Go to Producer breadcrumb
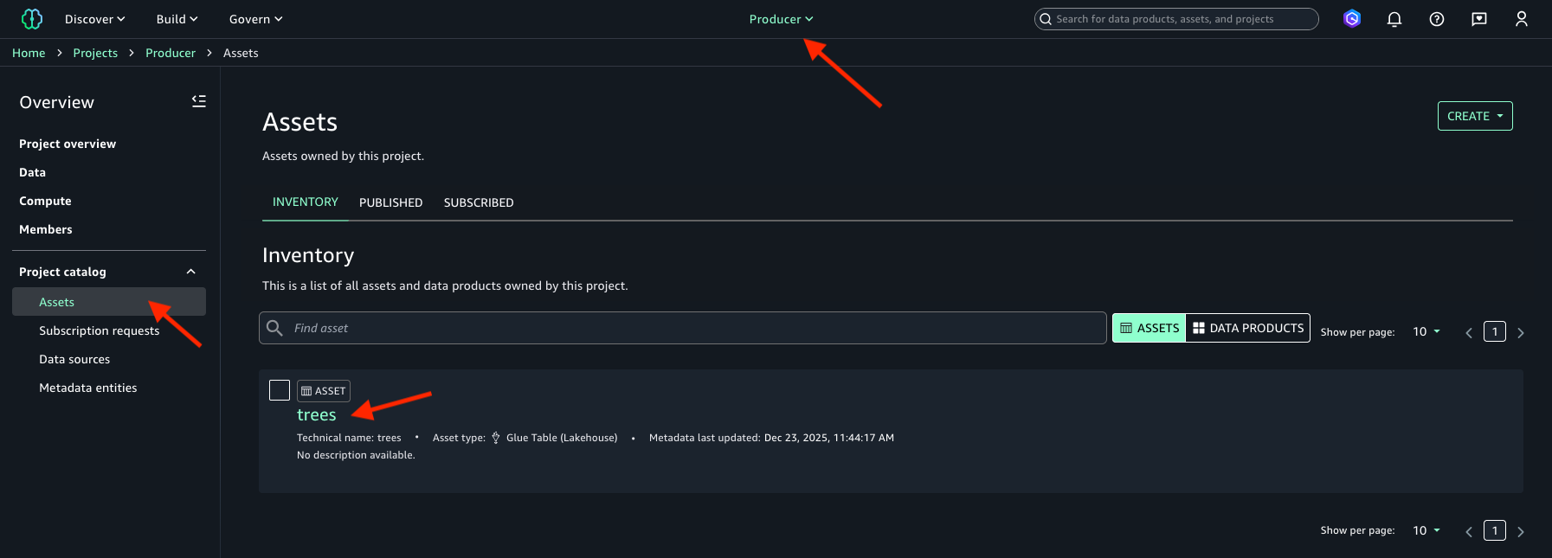Image resolution: width=1552 pixels, height=558 pixels. point(171,53)
